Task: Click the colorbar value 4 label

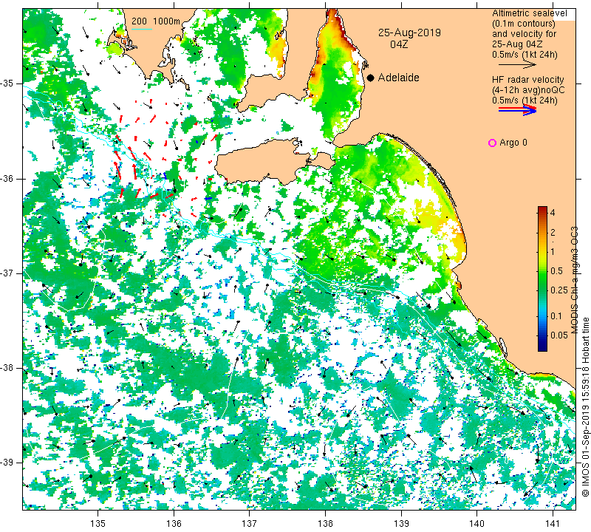Action: tap(553, 213)
